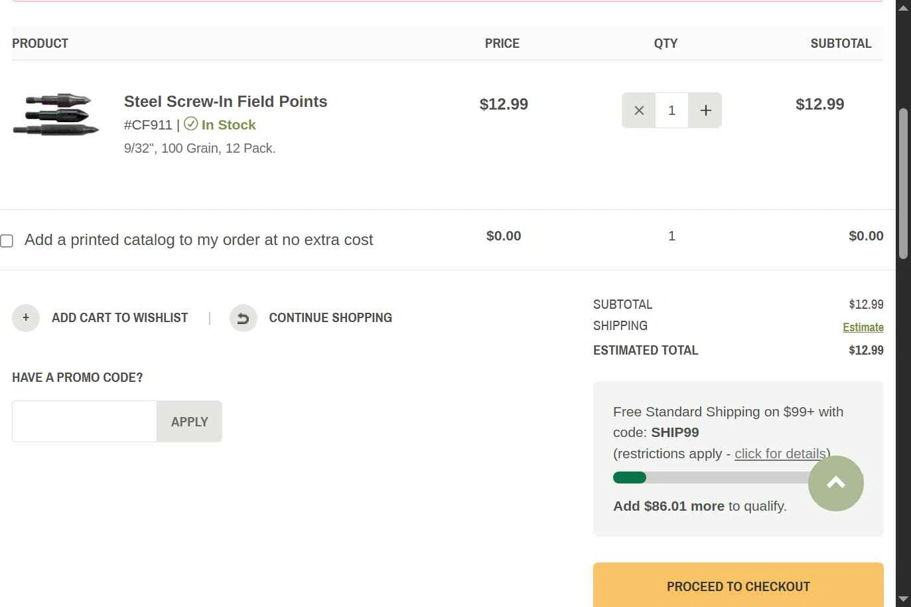
Task: Remove the Steel Screw-In Field Points item
Action: [x=638, y=110]
